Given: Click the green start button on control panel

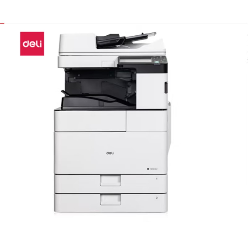Looking at the screenshot, I should (x=157, y=62).
